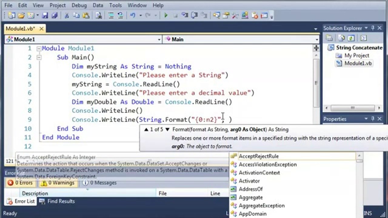
Task: Close the Module1.vb tab
Action: [x=42, y=29]
